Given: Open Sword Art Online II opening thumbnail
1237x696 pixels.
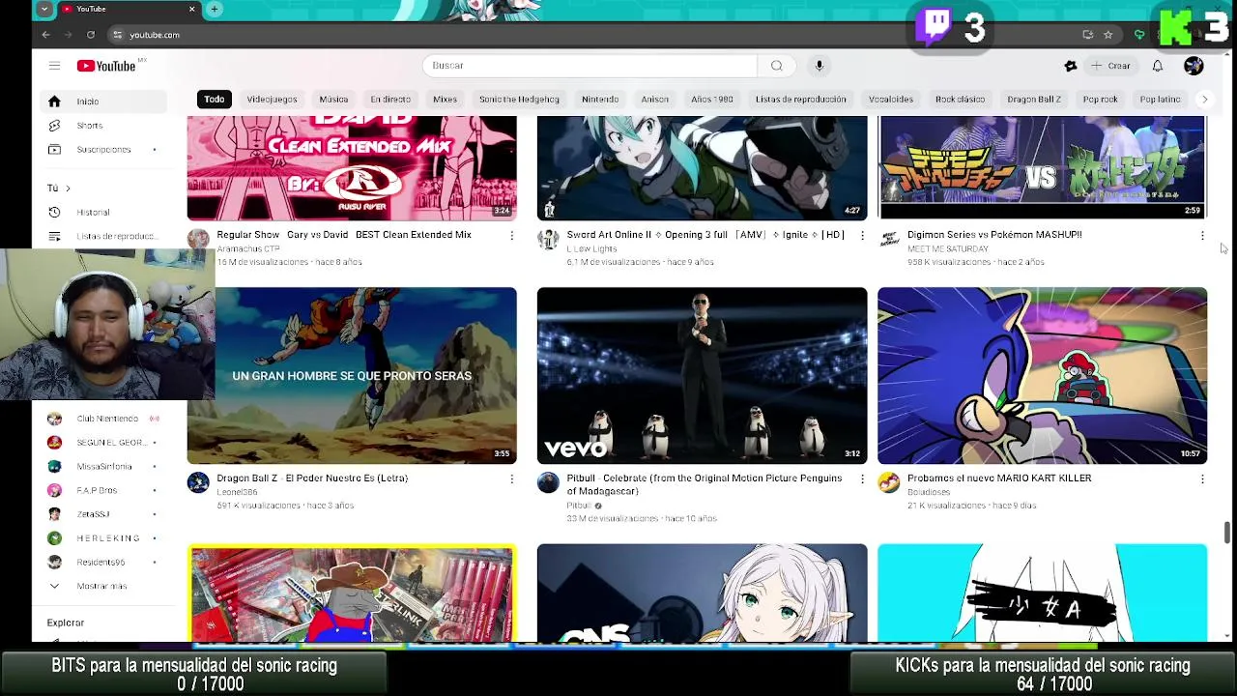Looking at the screenshot, I should pyautogui.click(x=702, y=167).
